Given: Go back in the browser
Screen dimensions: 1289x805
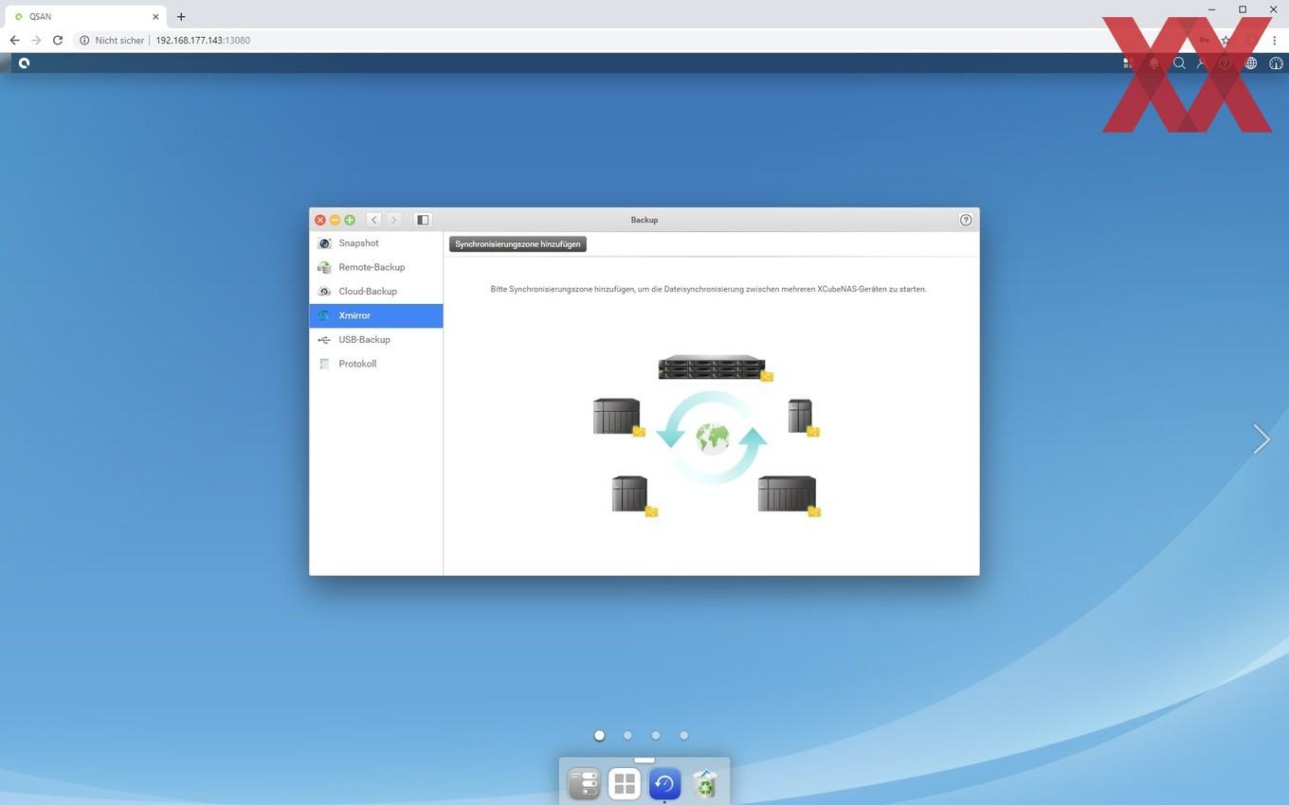Looking at the screenshot, I should [14, 41].
